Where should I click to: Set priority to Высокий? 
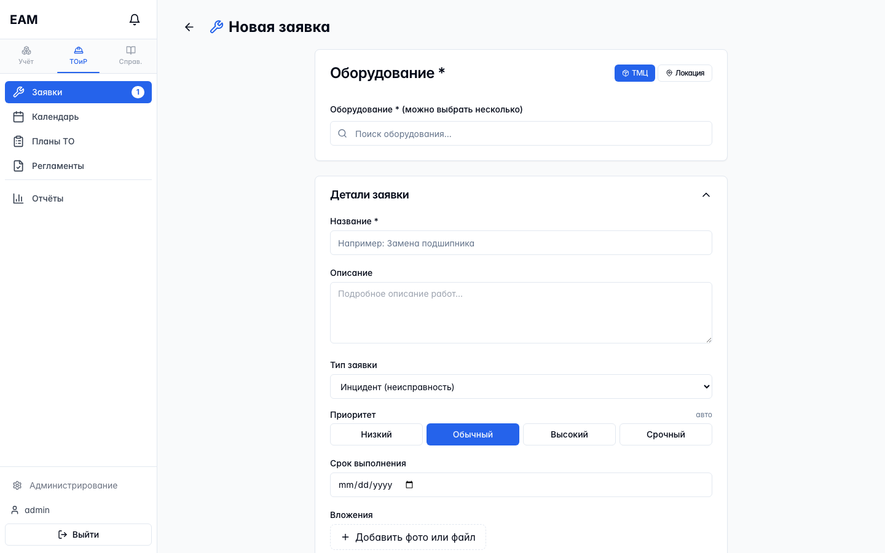click(x=569, y=434)
